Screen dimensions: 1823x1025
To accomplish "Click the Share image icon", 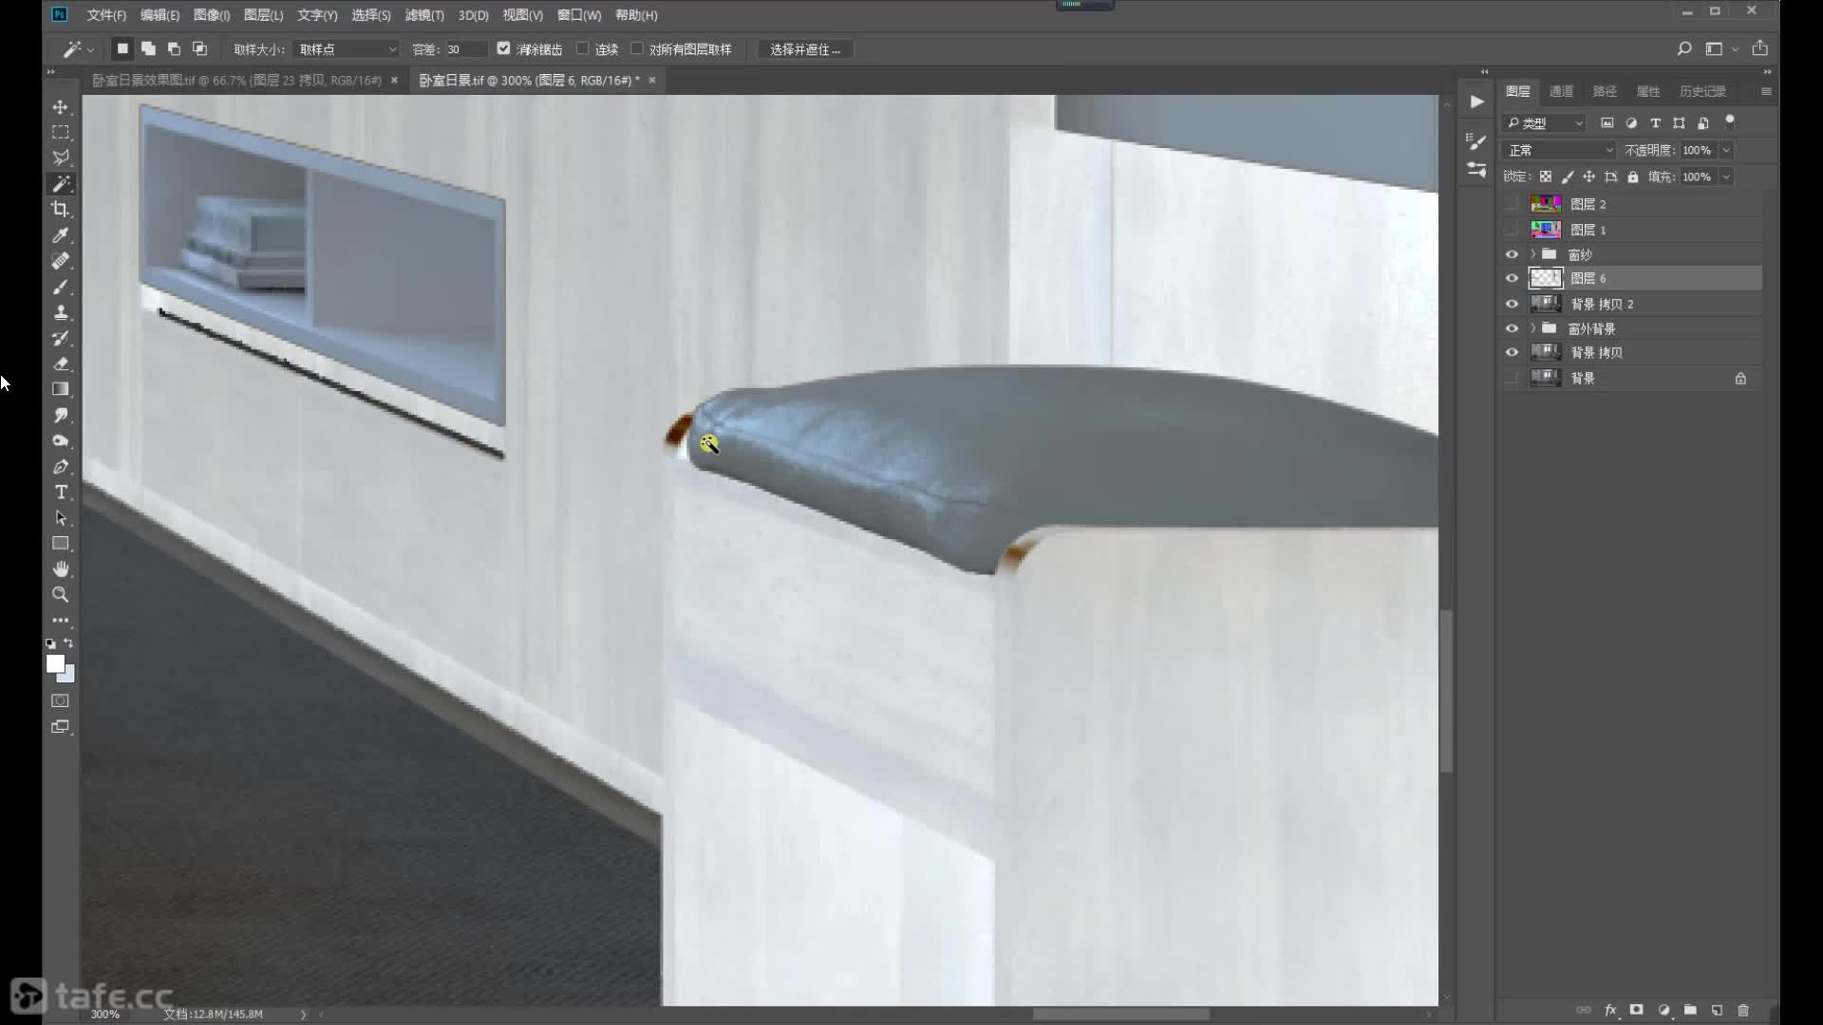I will tap(1759, 48).
